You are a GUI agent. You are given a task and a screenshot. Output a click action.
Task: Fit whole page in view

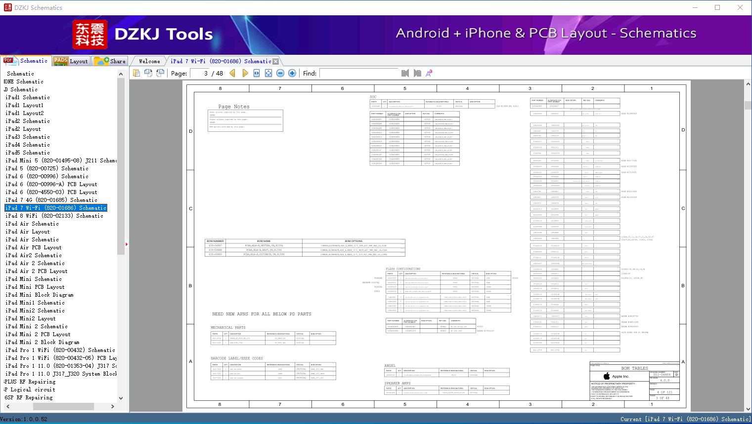click(x=268, y=73)
